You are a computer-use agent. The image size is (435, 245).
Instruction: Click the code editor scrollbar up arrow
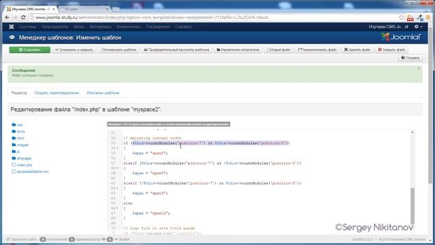click(413, 132)
